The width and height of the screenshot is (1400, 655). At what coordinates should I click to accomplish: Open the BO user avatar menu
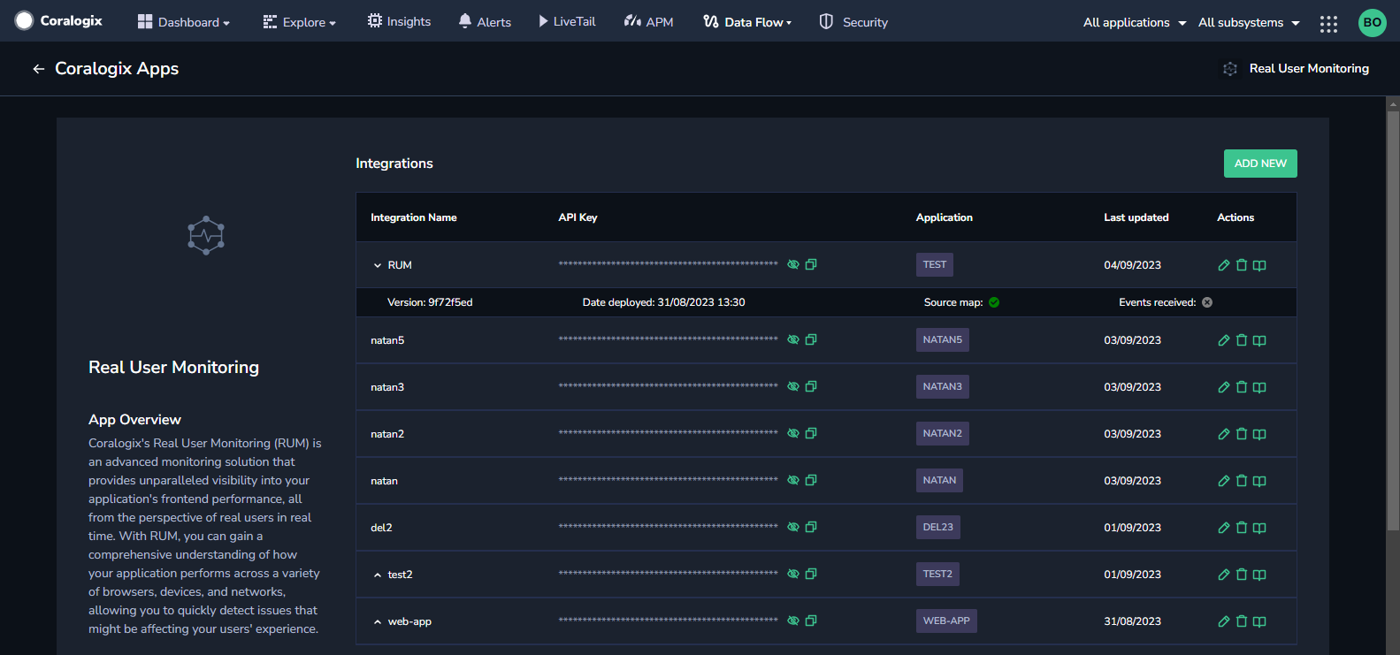[1372, 22]
